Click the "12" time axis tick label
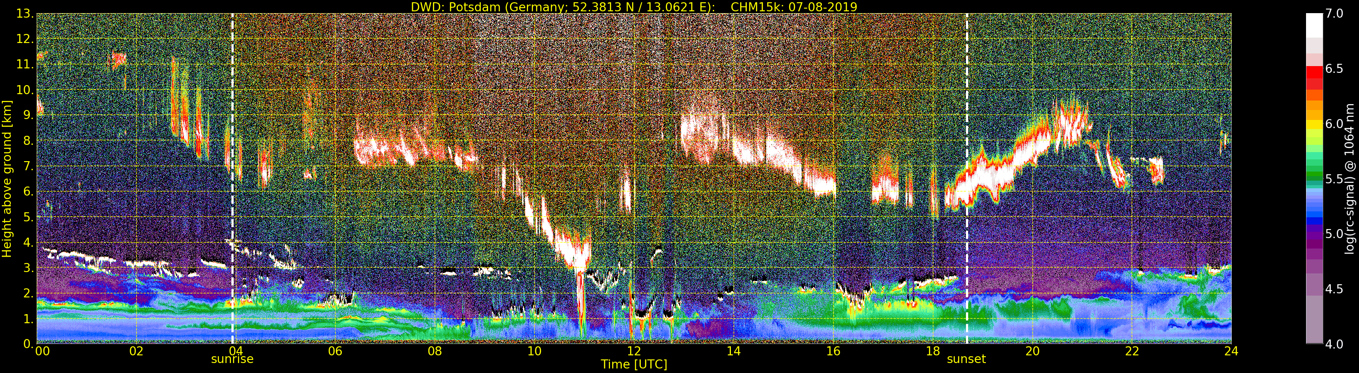This screenshot has width=1359, height=373. tap(634, 351)
